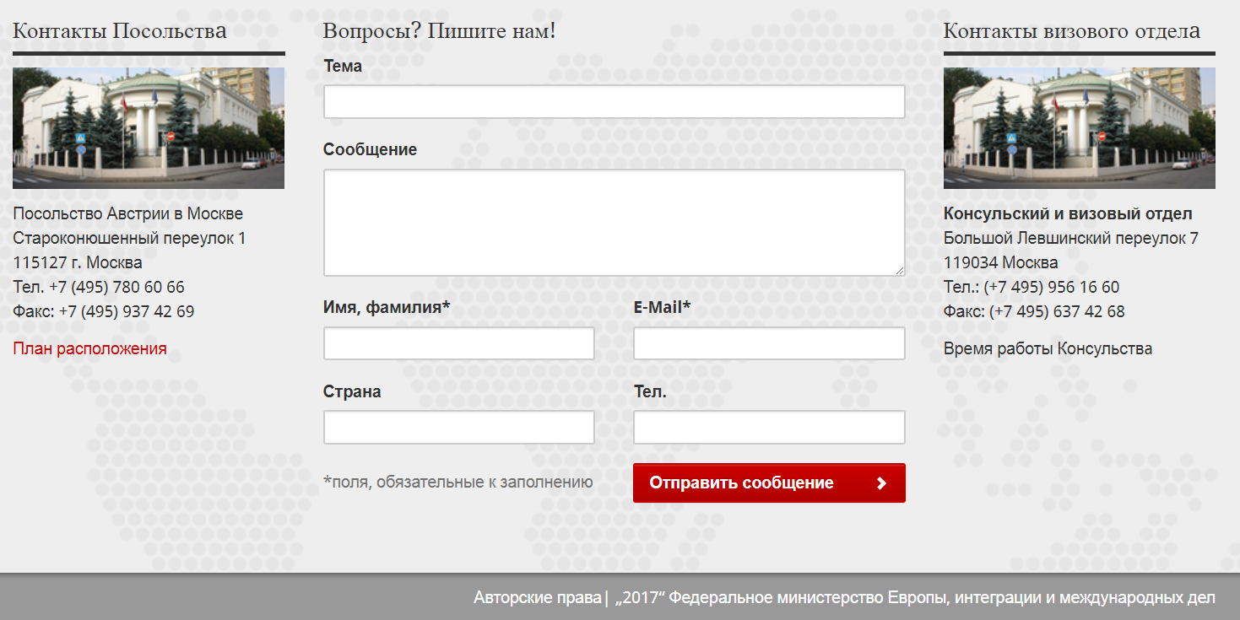This screenshot has height=620, width=1240.
Task: Click the Авторские права footer link
Action: 537,598
